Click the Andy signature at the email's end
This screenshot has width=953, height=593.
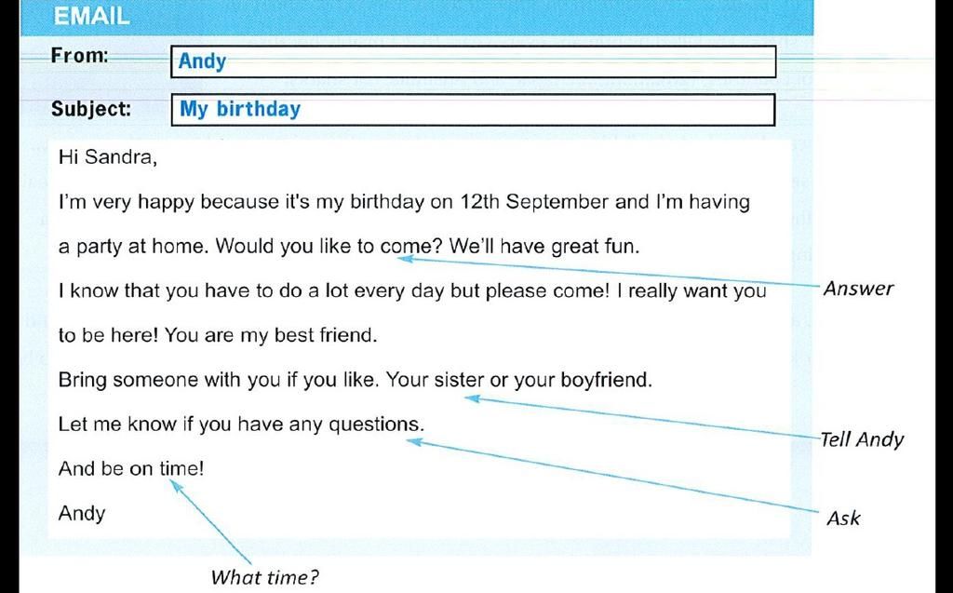coord(82,513)
